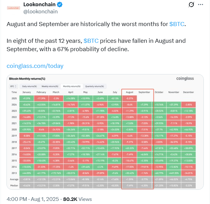Image resolution: width=210 pixels, height=204 pixels.
Task: Switch to Weekly returns(%) tab
Action: point(50,86)
